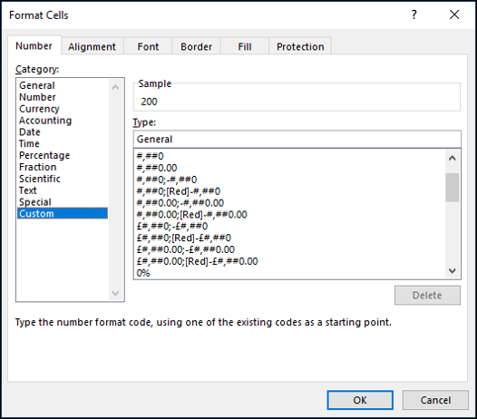Viewport: 477px width, 419px height.
Task: Select the 0% format code
Action: coord(143,273)
